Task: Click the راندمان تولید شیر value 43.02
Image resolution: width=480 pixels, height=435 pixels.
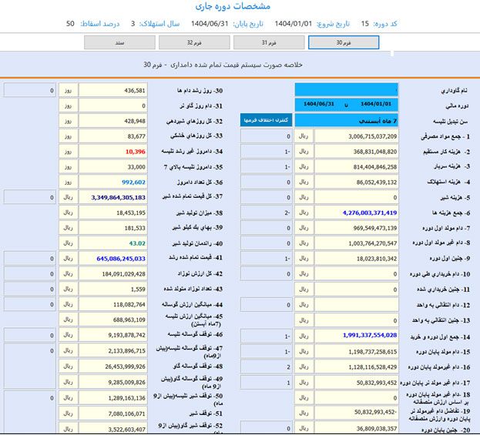Action: (113, 243)
